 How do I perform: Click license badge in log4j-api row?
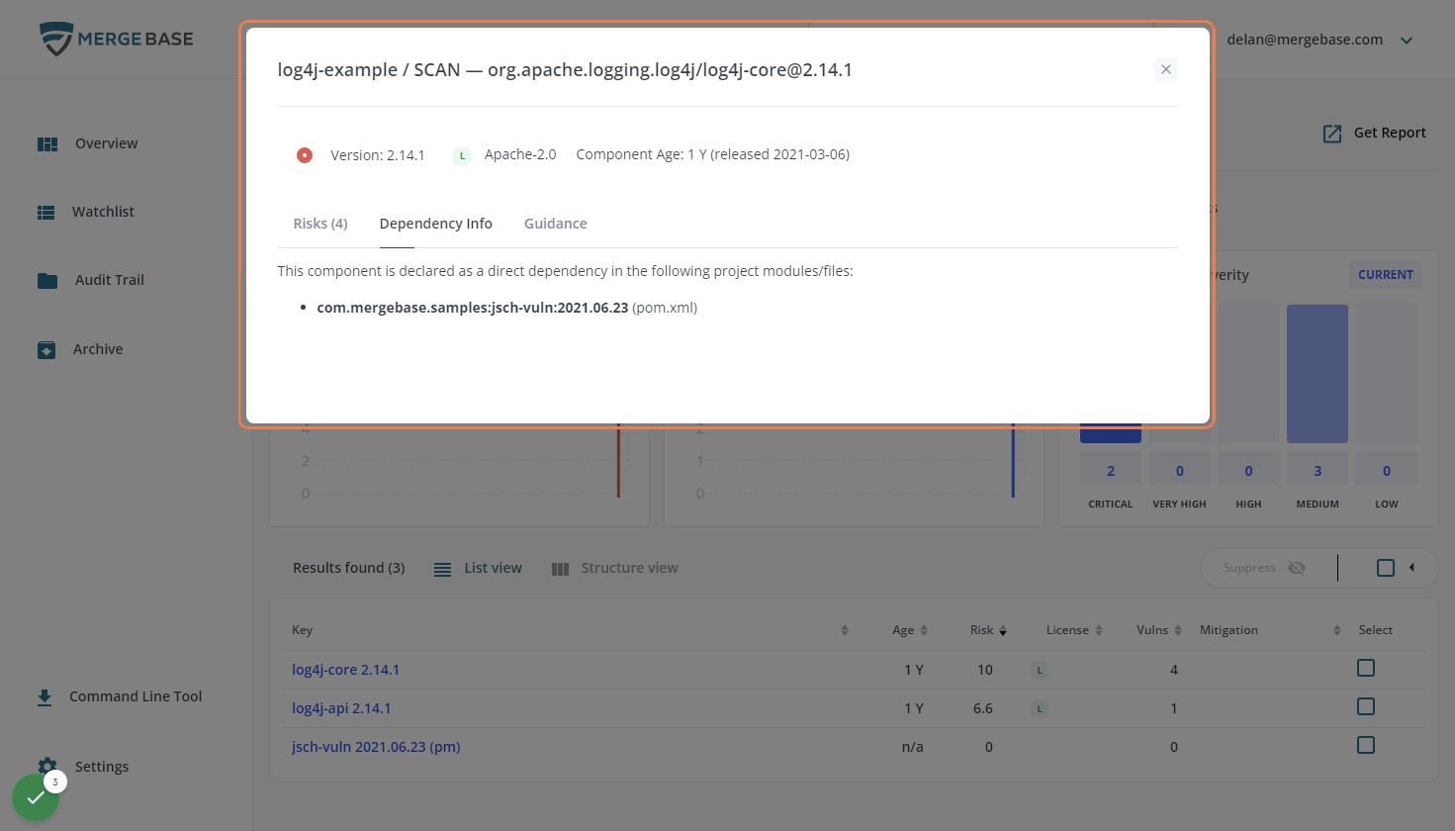[x=1040, y=709]
